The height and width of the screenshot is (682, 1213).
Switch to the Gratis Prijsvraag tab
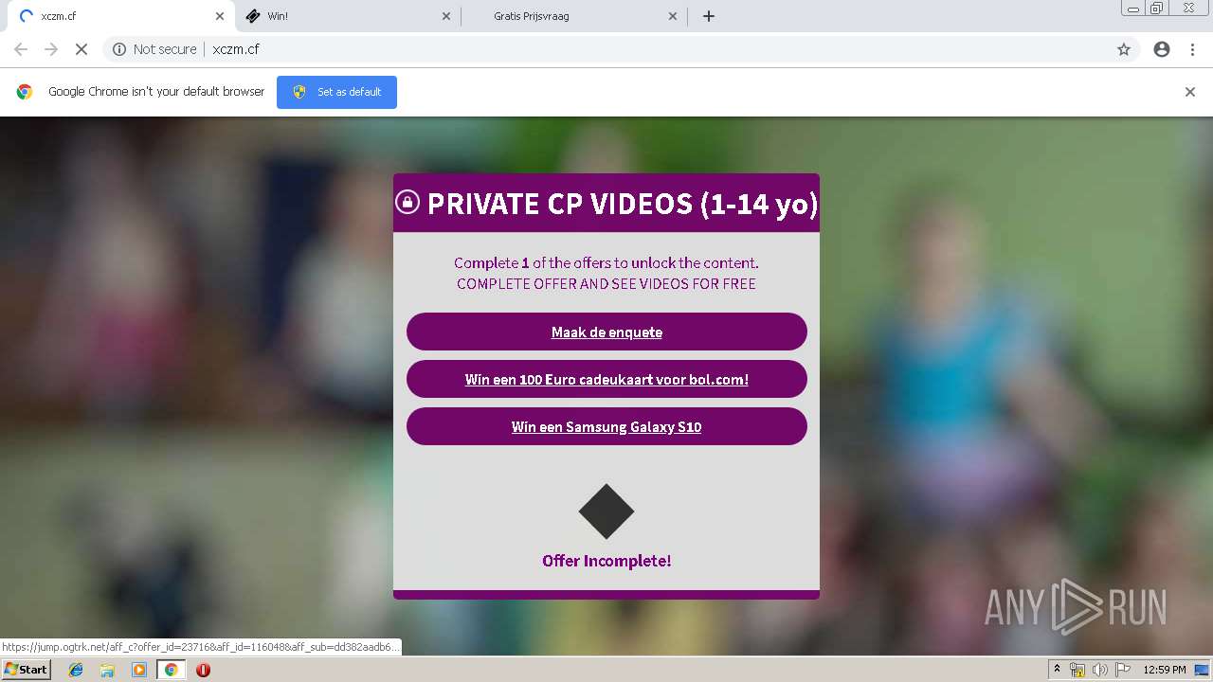click(x=573, y=16)
